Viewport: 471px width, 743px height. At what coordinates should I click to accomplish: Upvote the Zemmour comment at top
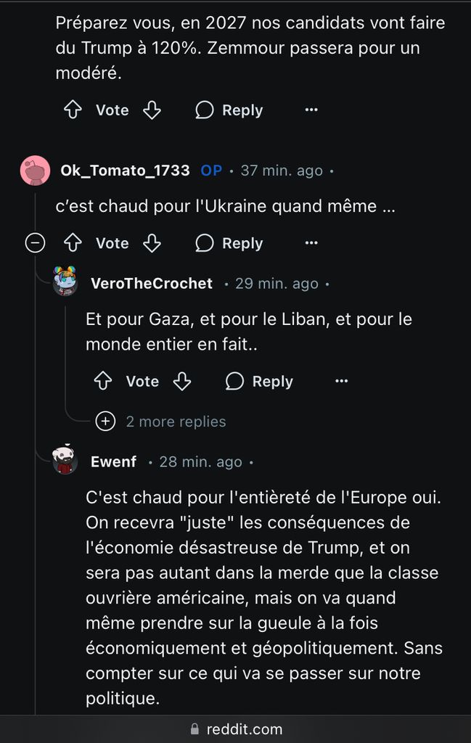(73, 110)
